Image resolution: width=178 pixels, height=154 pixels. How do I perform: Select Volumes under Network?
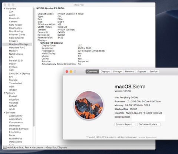[14, 103]
